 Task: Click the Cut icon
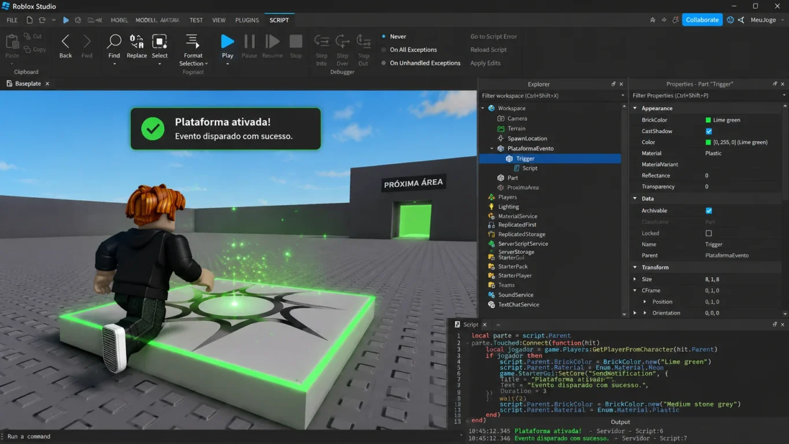pos(28,36)
